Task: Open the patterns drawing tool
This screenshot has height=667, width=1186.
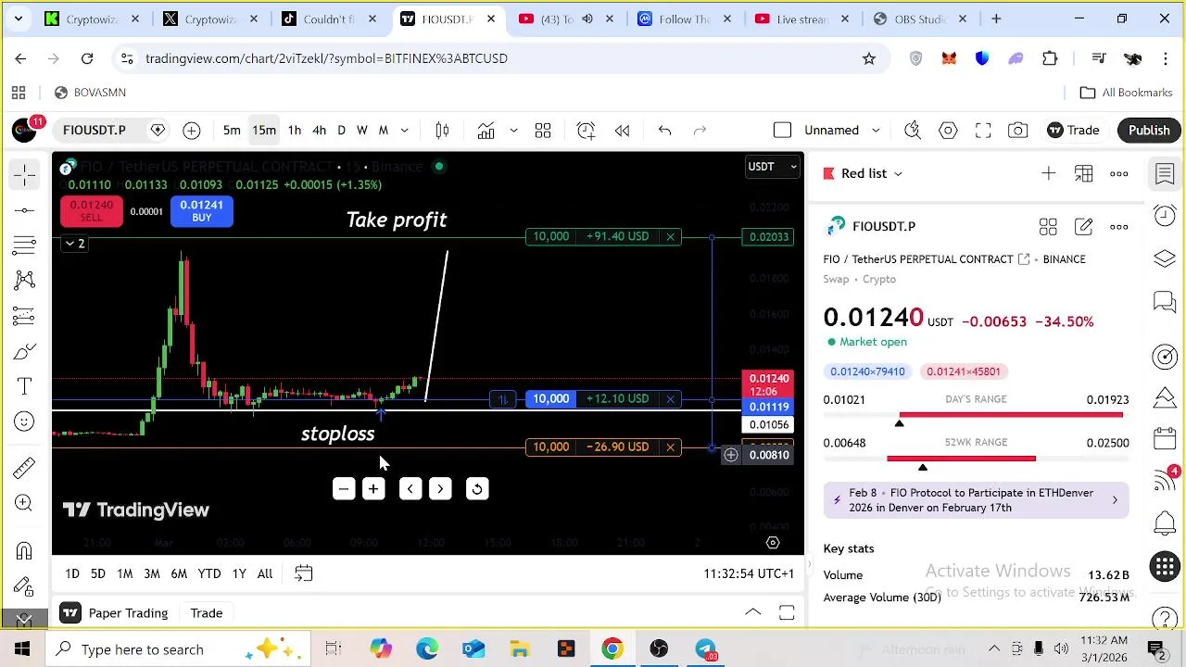Action: 25,281
